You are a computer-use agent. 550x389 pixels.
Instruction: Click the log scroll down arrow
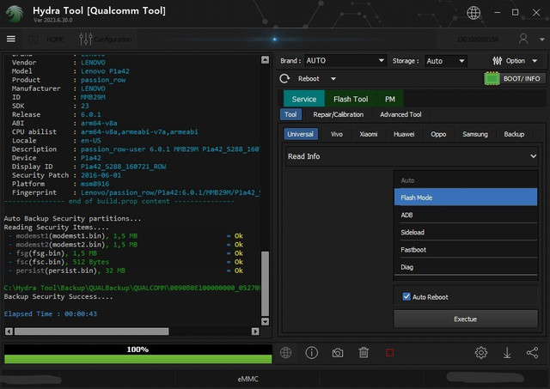click(266, 321)
